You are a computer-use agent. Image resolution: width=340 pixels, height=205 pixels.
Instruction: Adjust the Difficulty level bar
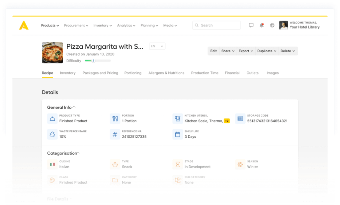pyautogui.click(x=98, y=61)
